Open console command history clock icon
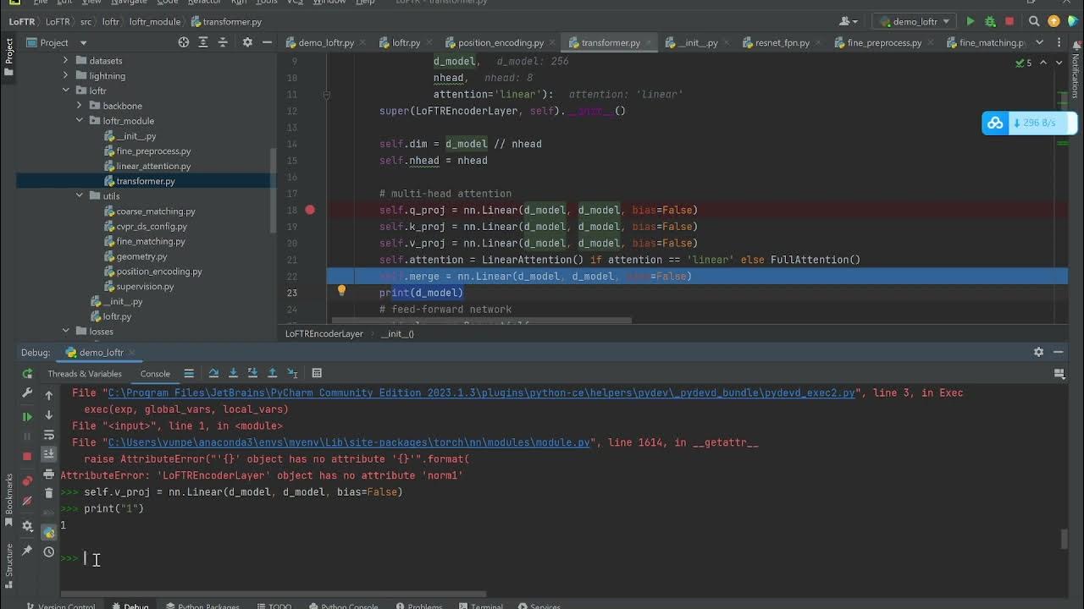Viewport: 1084px width, 609px height. pyautogui.click(x=49, y=551)
